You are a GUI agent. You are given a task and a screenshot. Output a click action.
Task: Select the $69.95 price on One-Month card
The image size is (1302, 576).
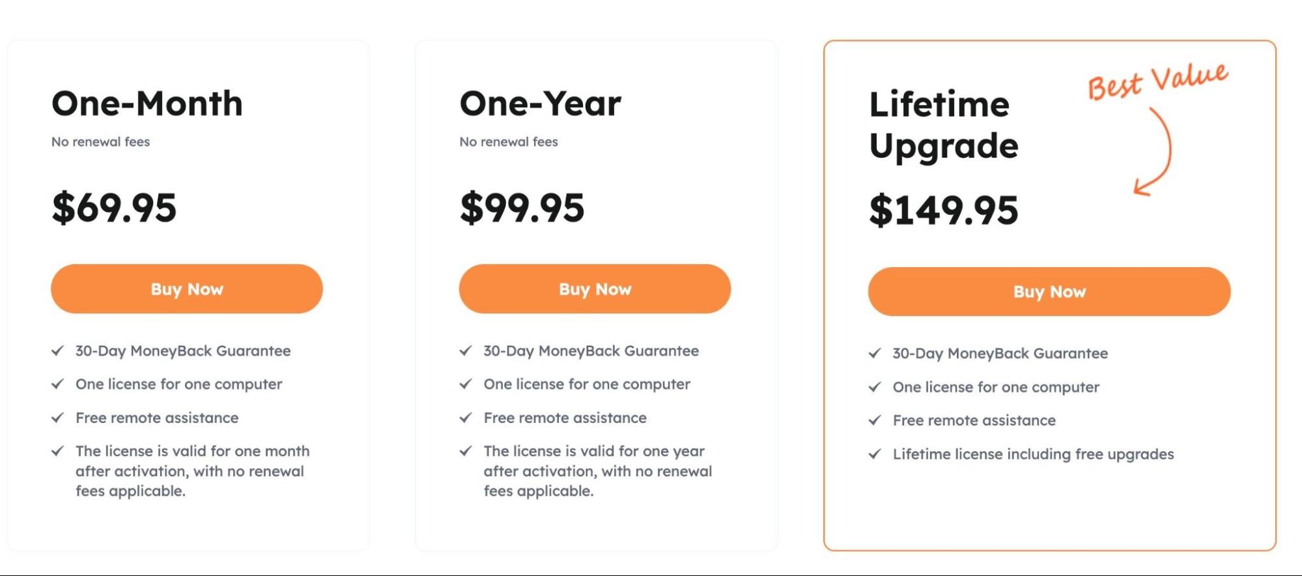pos(114,209)
